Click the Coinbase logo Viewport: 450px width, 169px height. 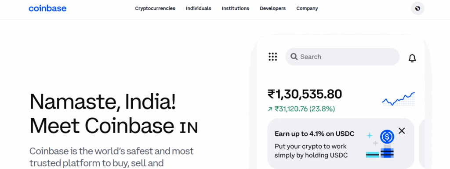[x=47, y=9]
